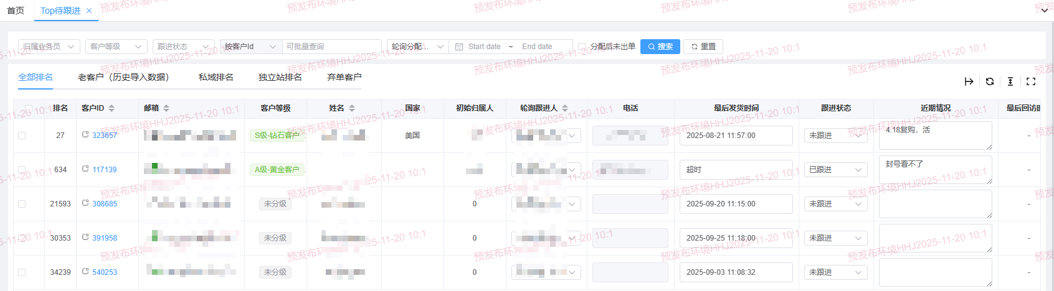Check the 分配后未出单 checkbox
1054x291 pixels.
point(582,47)
